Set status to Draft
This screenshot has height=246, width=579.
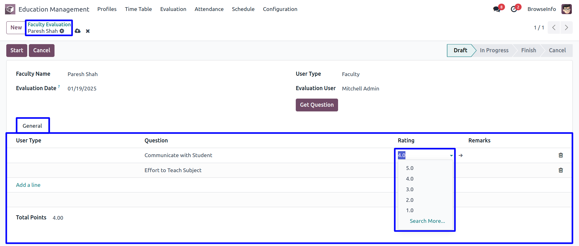pyautogui.click(x=460, y=50)
